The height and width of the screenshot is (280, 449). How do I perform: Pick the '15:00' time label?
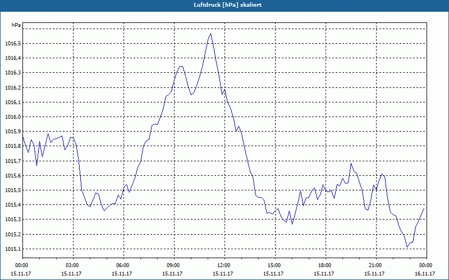pyautogui.click(x=275, y=265)
